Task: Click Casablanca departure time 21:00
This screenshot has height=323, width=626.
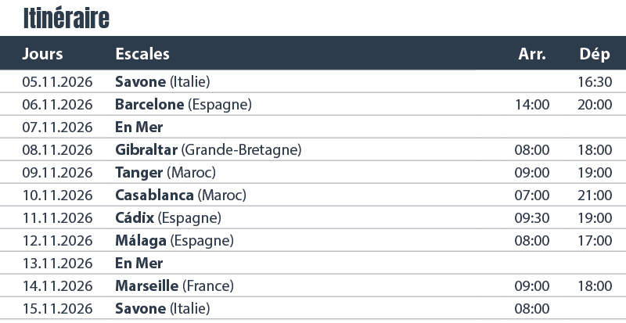Action: pyautogui.click(x=595, y=195)
